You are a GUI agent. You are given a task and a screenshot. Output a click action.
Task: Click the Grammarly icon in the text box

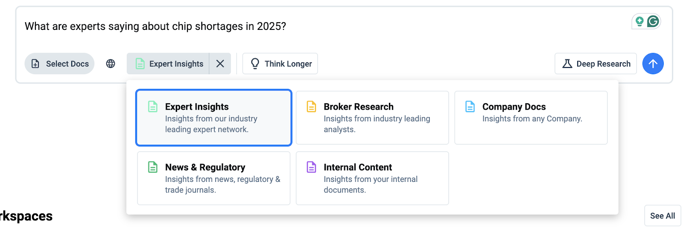click(x=653, y=21)
